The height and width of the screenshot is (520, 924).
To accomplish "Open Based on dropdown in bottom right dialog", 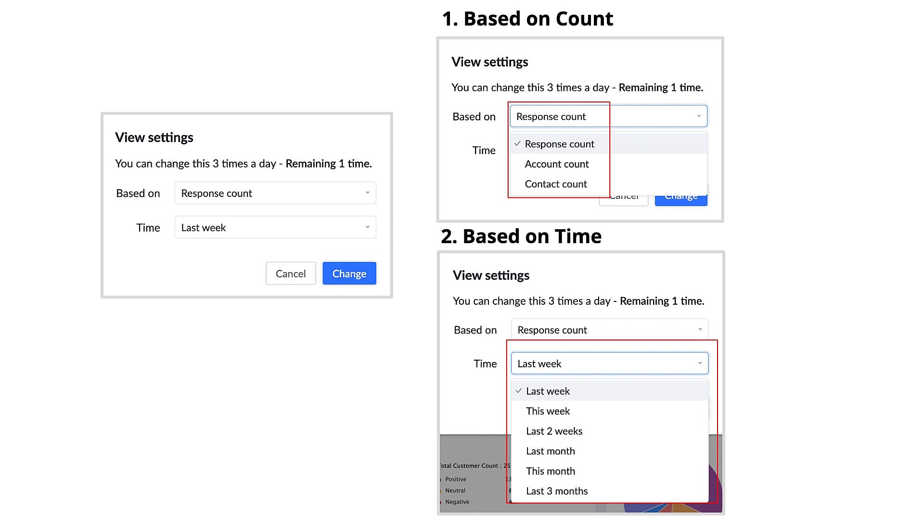I will point(609,330).
